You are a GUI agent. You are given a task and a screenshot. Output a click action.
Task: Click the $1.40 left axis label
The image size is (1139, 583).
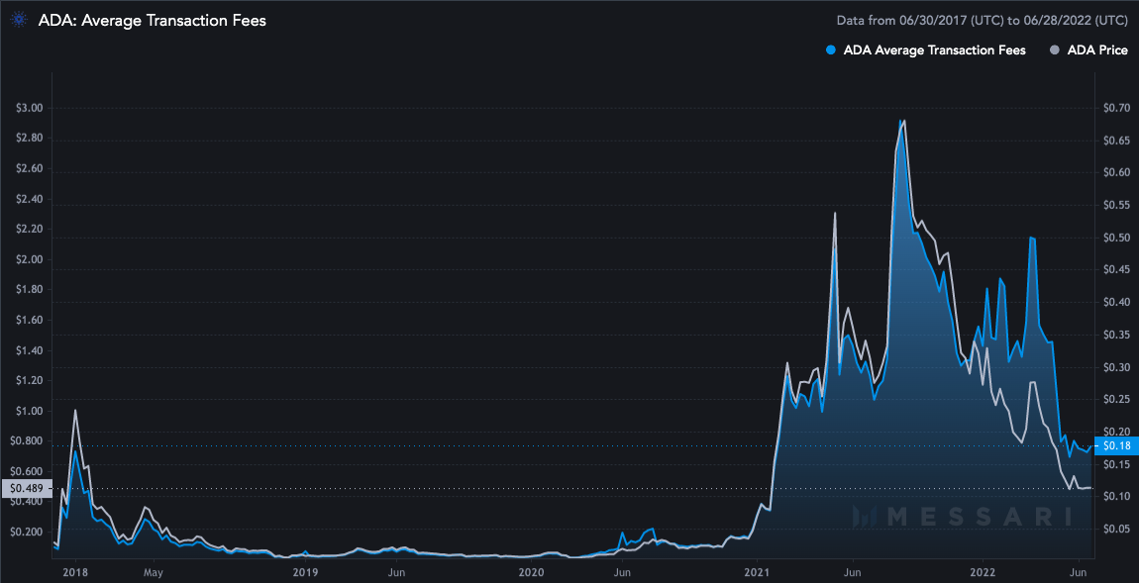coord(29,350)
